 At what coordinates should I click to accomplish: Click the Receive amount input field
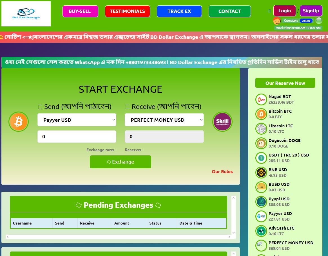(x=164, y=137)
